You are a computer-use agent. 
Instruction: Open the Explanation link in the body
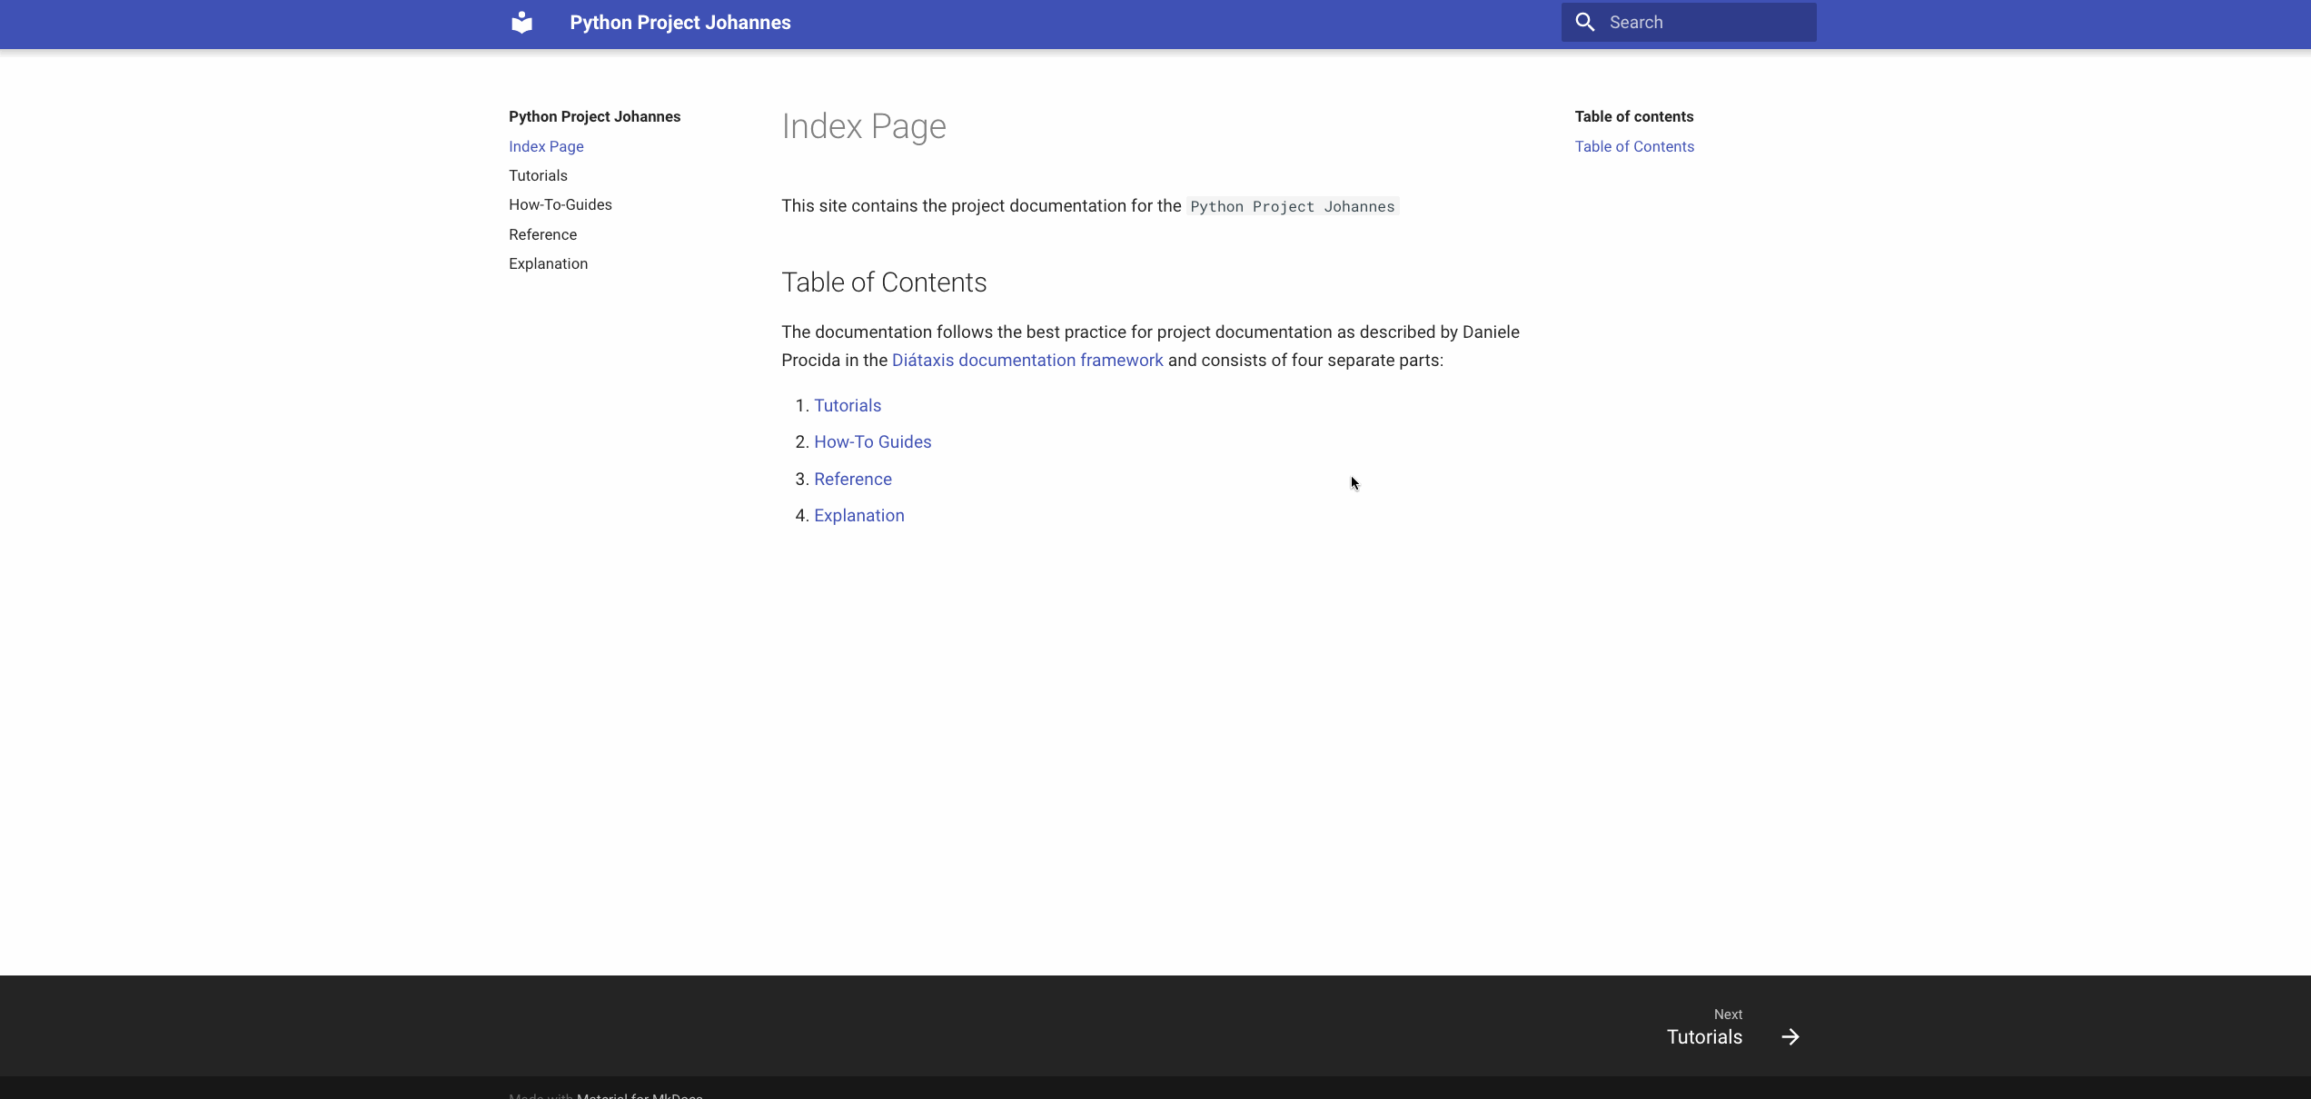tap(858, 515)
